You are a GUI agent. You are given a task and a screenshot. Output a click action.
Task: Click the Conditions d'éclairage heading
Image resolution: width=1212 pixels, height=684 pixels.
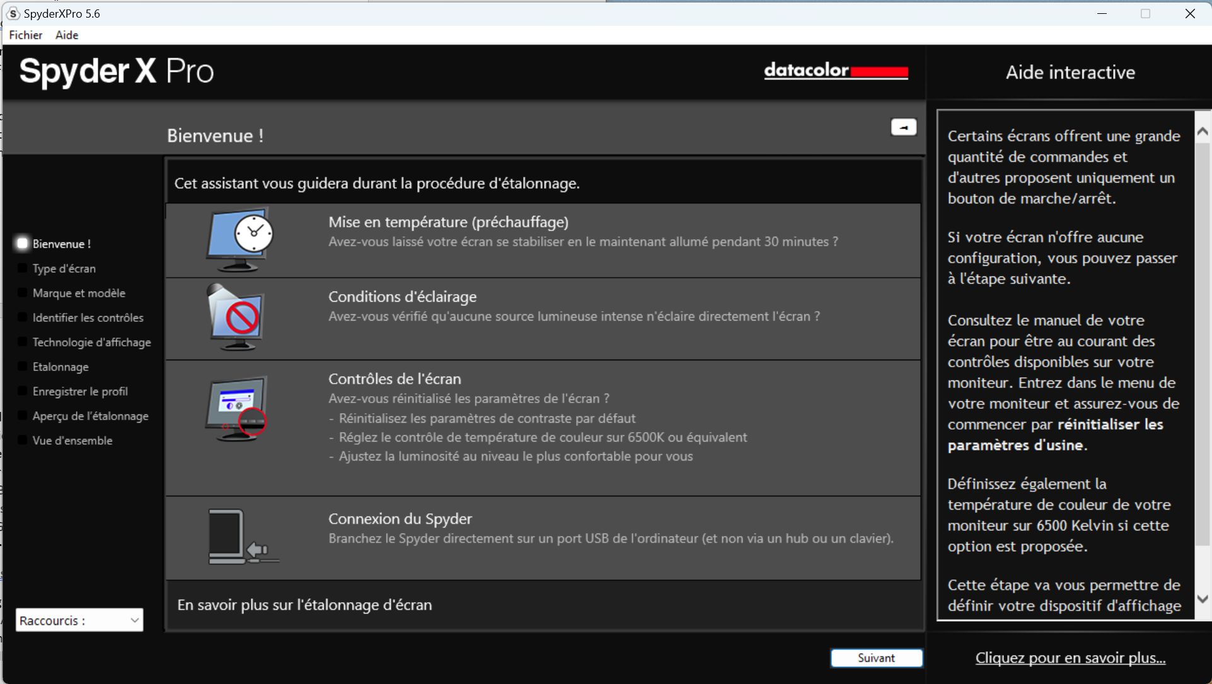pos(402,297)
